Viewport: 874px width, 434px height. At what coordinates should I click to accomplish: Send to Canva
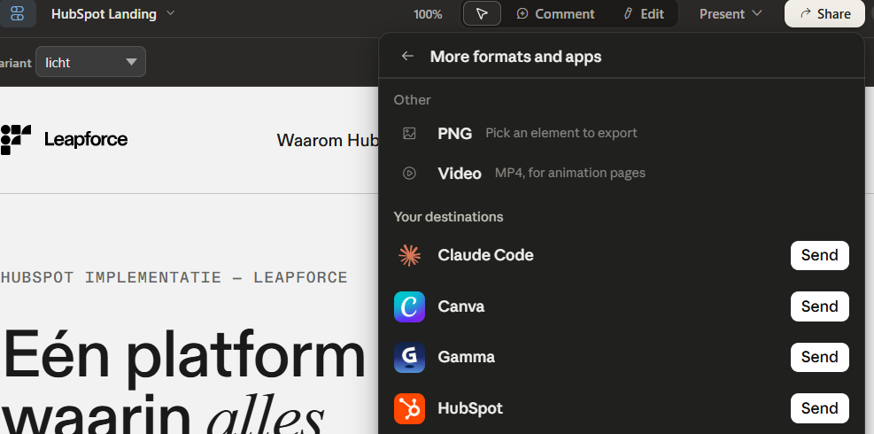(x=819, y=306)
